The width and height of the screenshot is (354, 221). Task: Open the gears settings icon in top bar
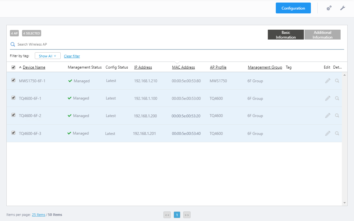coord(329,8)
